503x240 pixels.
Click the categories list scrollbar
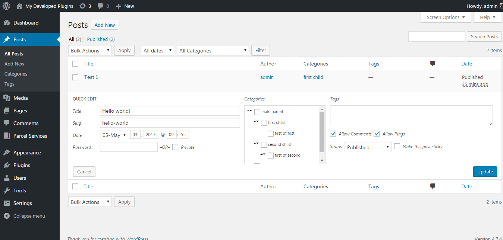point(322,132)
